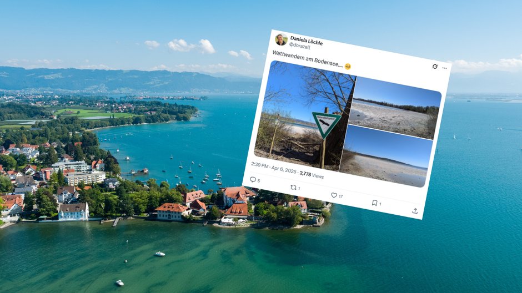Click the Apr 6, 2025 date
Screen dimensions: 522x293
284,169
